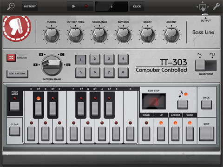Tap the F# black key button
Image resolution: width=223 pixels, height=167 pixels.
pyautogui.click(x=81, y=109)
